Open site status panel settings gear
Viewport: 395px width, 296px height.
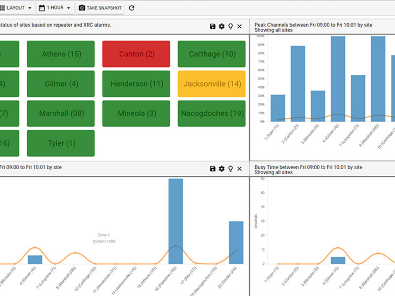point(222,26)
